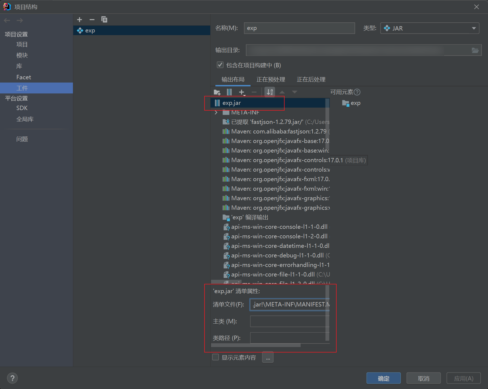Browse for the output directory folder
The width and height of the screenshot is (488, 389).
click(x=475, y=50)
